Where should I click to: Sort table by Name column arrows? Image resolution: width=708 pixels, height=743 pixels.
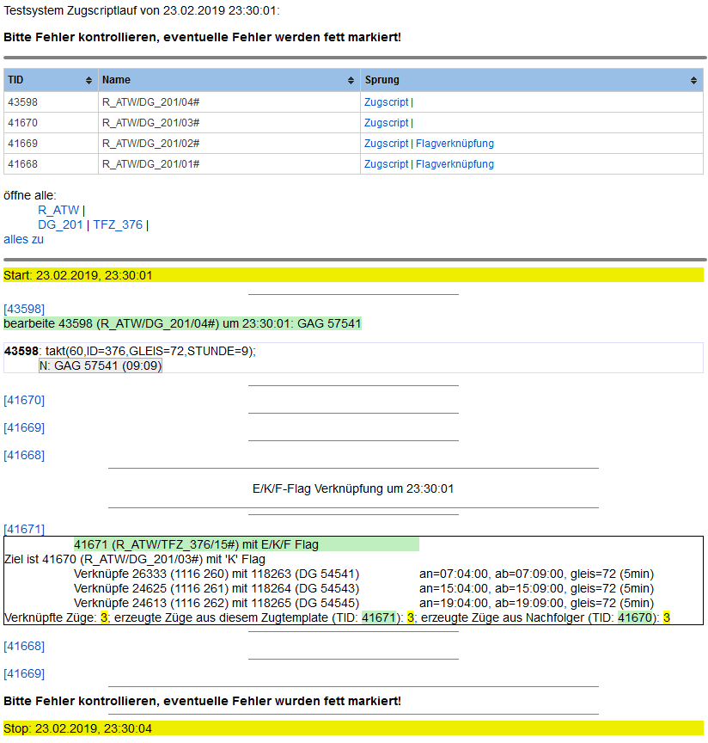point(351,80)
